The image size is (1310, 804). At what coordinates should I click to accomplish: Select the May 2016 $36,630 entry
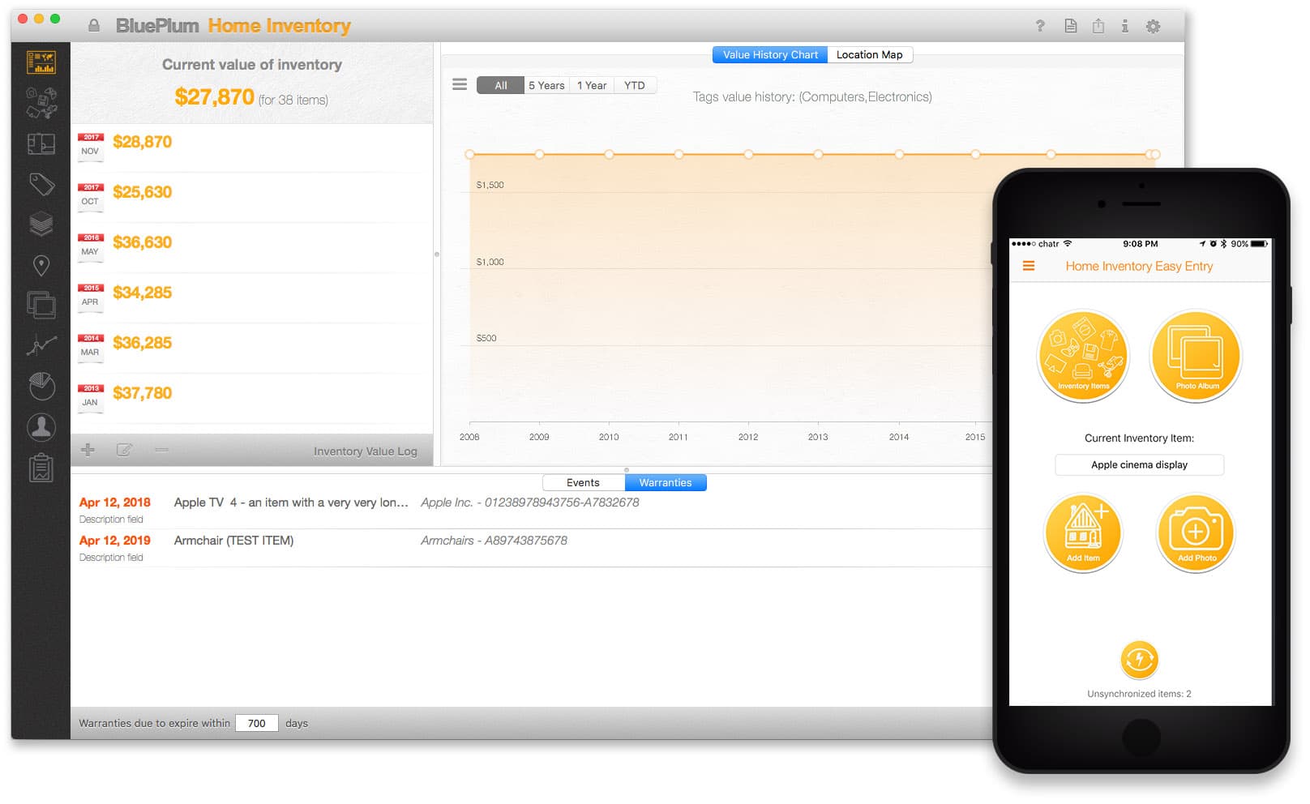252,248
